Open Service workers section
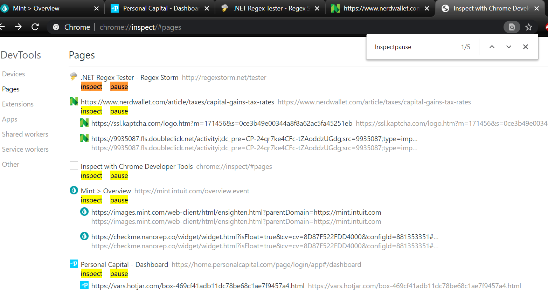The width and height of the screenshot is (548, 297). click(x=25, y=149)
